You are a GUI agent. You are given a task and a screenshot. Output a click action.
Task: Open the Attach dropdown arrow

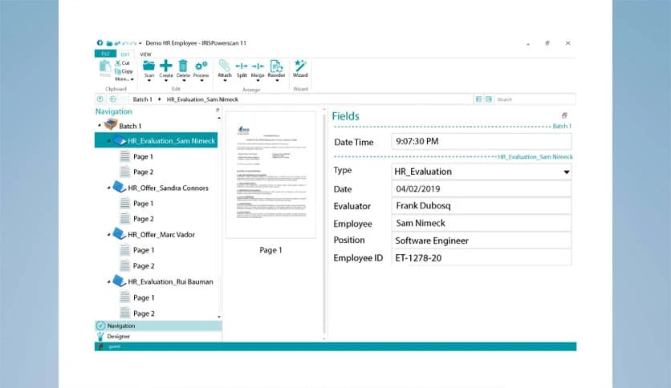[x=225, y=81]
